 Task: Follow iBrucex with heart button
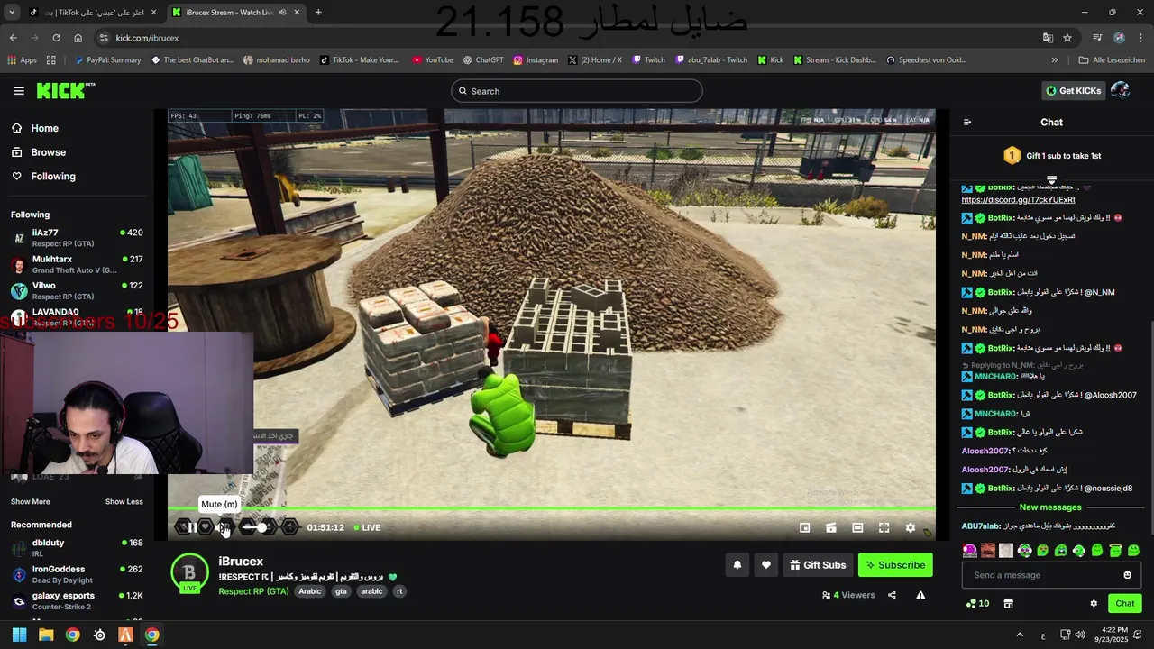point(765,565)
